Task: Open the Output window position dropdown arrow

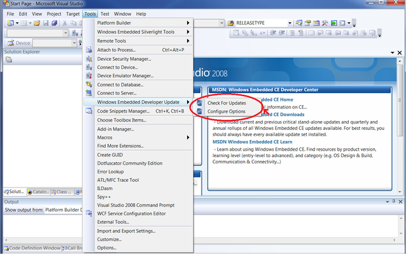Action: [388, 201]
